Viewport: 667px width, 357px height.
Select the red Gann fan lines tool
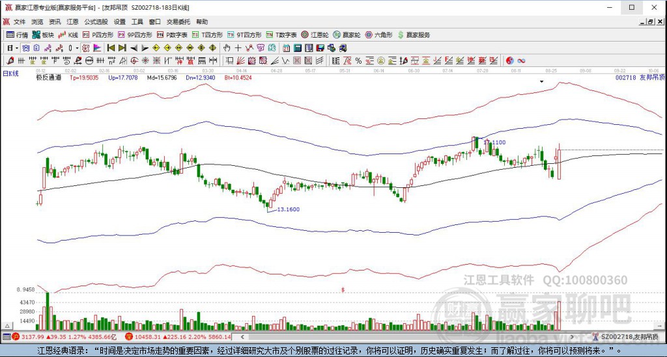coord(240,60)
